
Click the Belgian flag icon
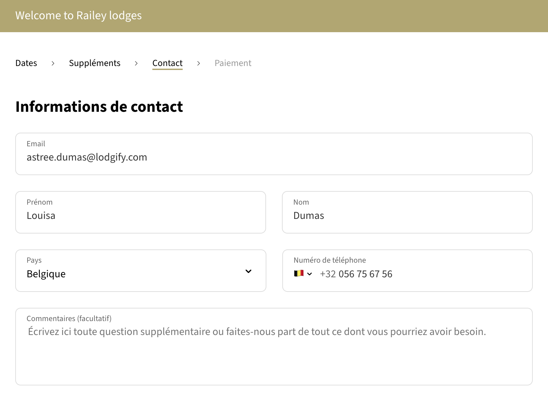tap(299, 274)
